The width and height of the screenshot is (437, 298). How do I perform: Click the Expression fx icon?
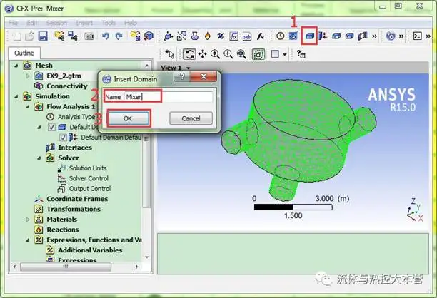(261, 36)
